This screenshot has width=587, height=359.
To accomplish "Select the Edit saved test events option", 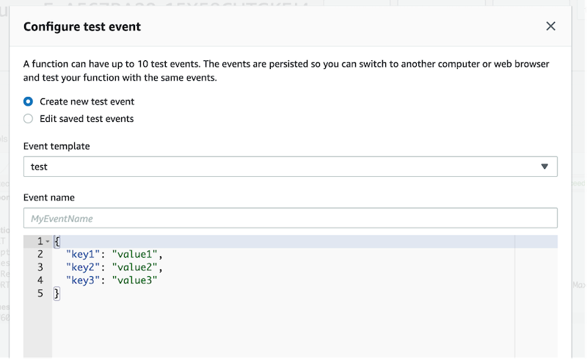I will point(28,118).
